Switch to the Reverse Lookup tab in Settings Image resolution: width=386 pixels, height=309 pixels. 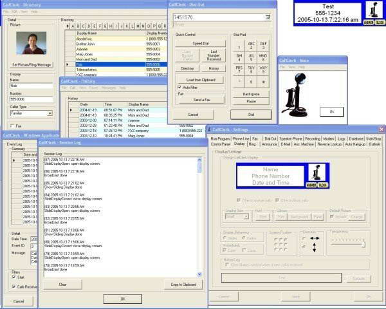pos(329,144)
